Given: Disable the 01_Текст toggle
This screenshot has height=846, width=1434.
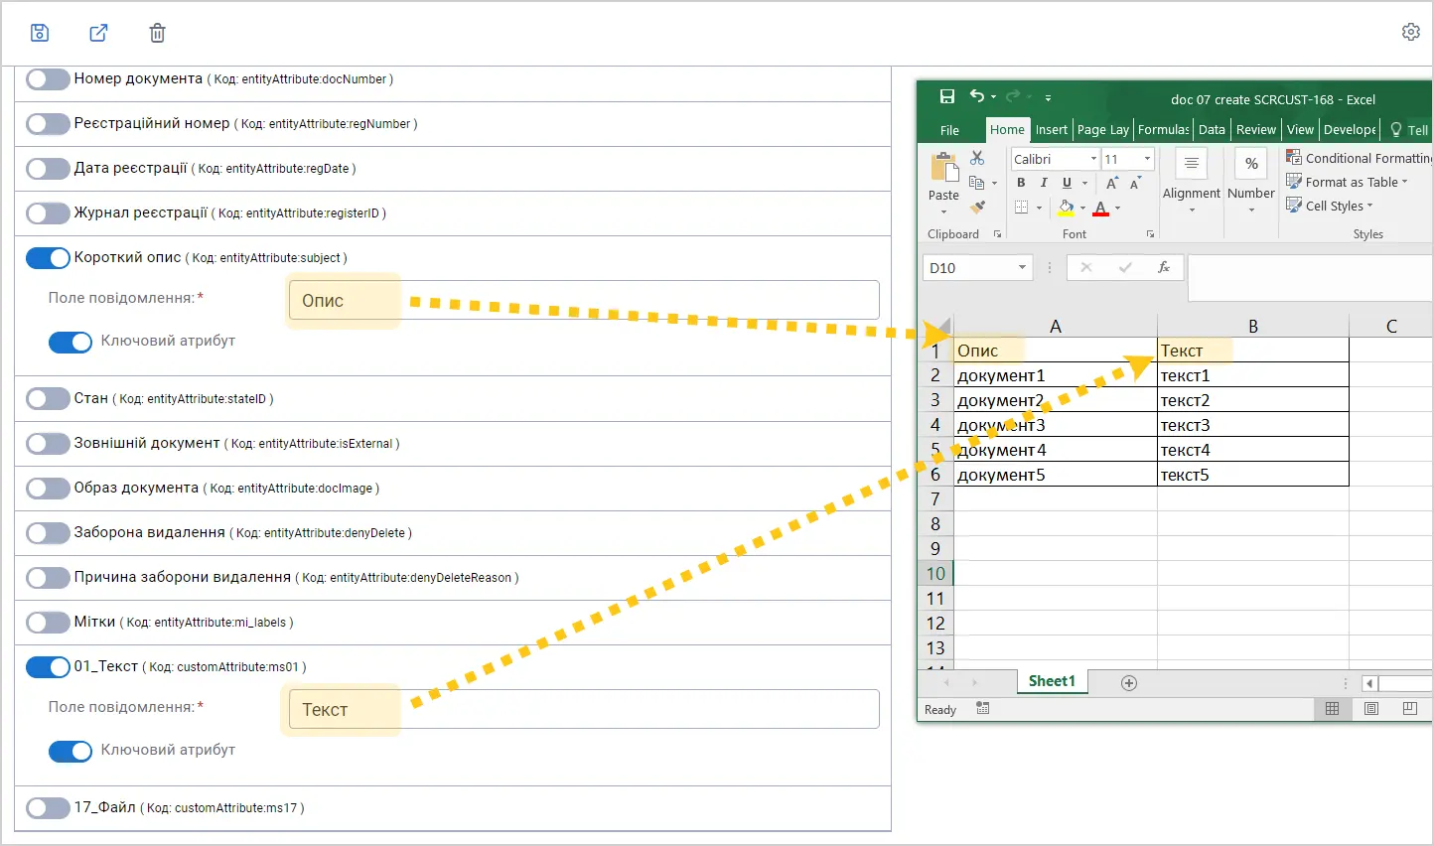Looking at the screenshot, I should pyautogui.click(x=48, y=667).
